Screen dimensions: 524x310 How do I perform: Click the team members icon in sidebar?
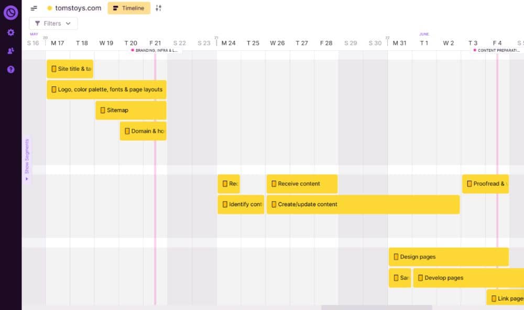tap(10, 50)
